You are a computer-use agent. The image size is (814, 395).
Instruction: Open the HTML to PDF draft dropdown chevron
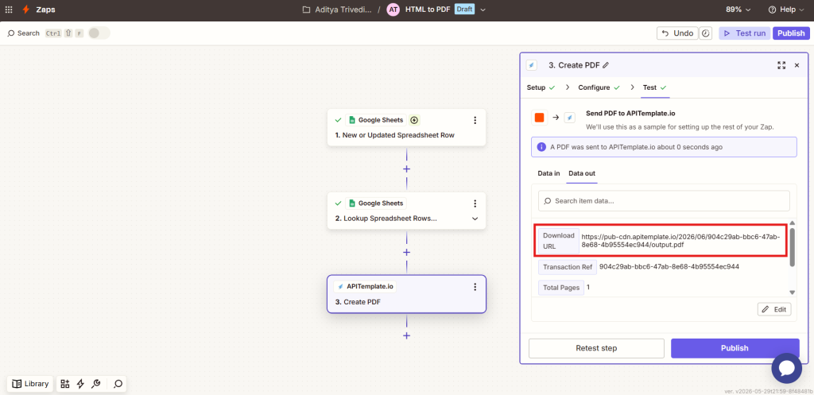483,10
